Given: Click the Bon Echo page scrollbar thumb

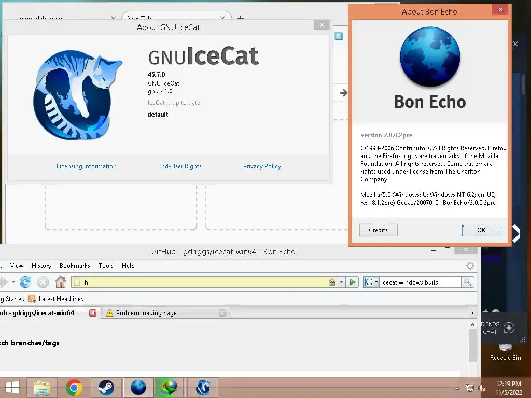Looking at the screenshot, I should pos(472,346).
